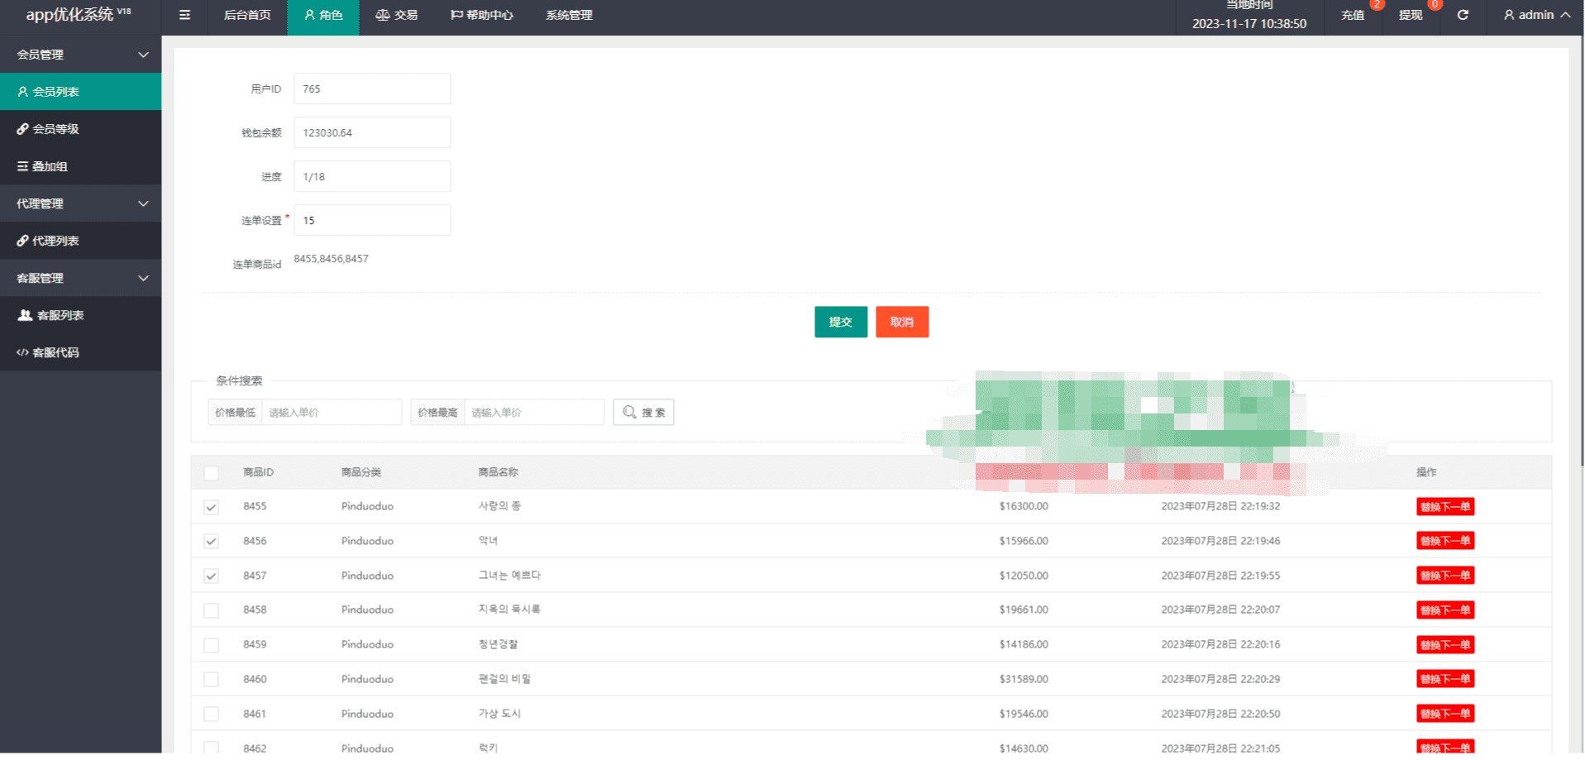Click the refresh icon in top bar

click(x=1462, y=15)
